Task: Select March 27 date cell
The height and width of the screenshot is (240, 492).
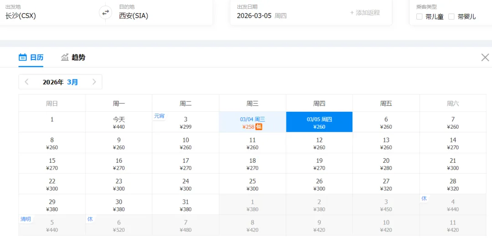Action: (x=386, y=184)
